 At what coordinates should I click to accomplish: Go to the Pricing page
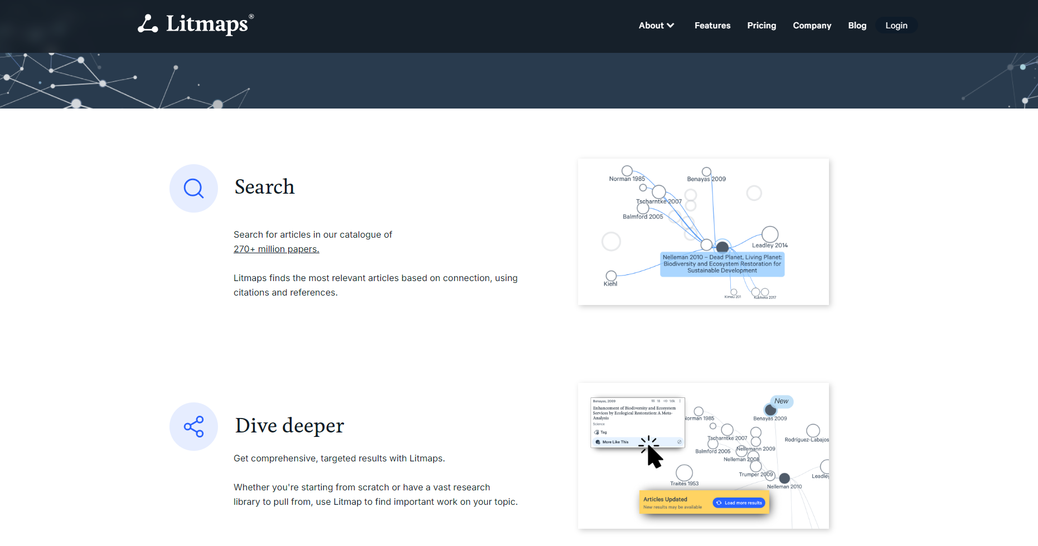[761, 26]
